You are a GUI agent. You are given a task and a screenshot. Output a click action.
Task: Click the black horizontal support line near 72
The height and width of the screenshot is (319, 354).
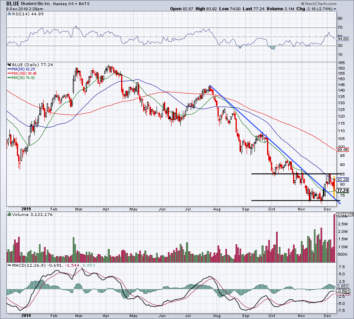(x=295, y=201)
